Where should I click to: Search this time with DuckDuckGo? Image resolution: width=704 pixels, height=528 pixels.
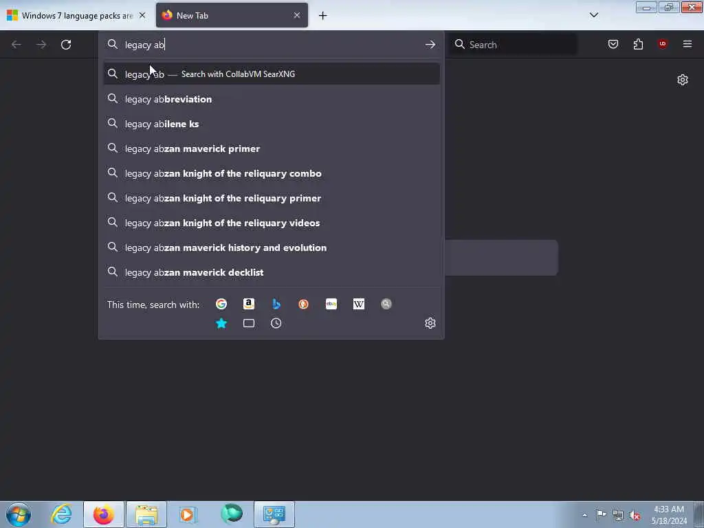click(x=303, y=305)
